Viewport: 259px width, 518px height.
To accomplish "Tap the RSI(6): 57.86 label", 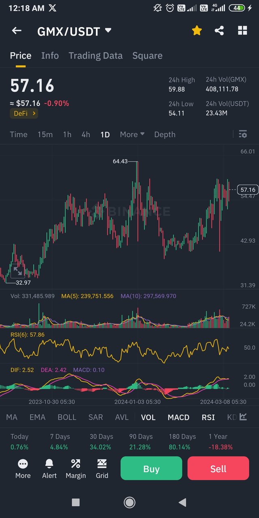I will (x=28, y=335).
